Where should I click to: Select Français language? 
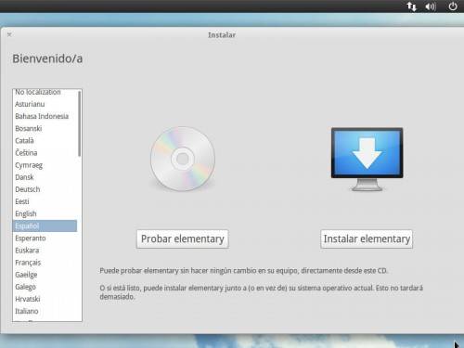(x=45, y=263)
